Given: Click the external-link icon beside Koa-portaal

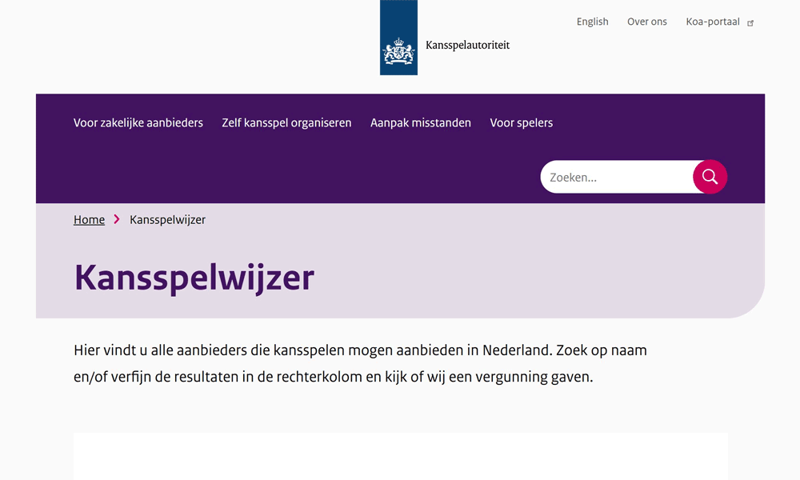Looking at the screenshot, I should (x=750, y=23).
